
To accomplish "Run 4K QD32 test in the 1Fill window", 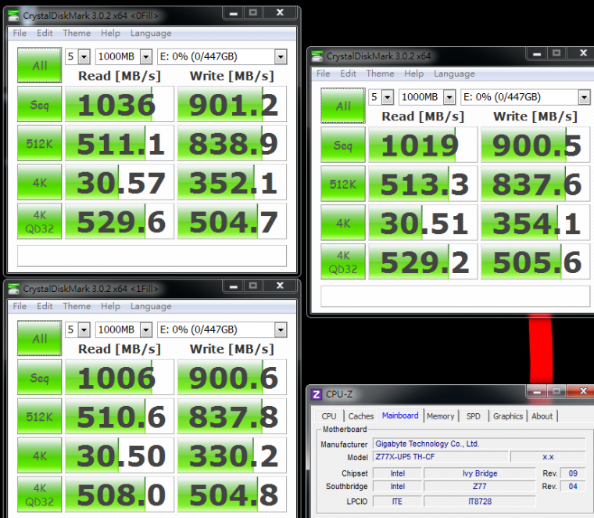I will 39,494.
